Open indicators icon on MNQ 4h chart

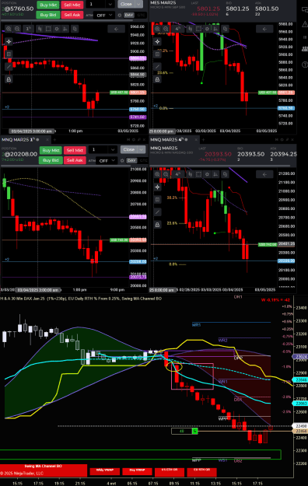(216, 174)
